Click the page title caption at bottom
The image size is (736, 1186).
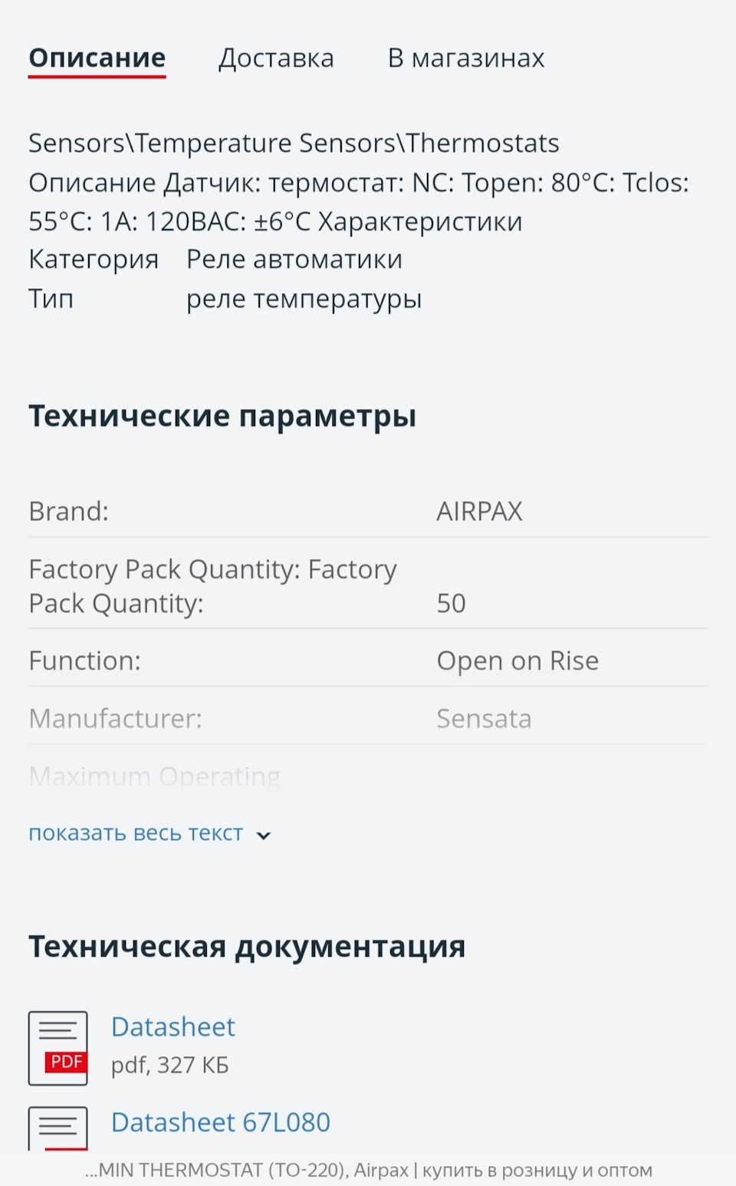point(368,1171)
